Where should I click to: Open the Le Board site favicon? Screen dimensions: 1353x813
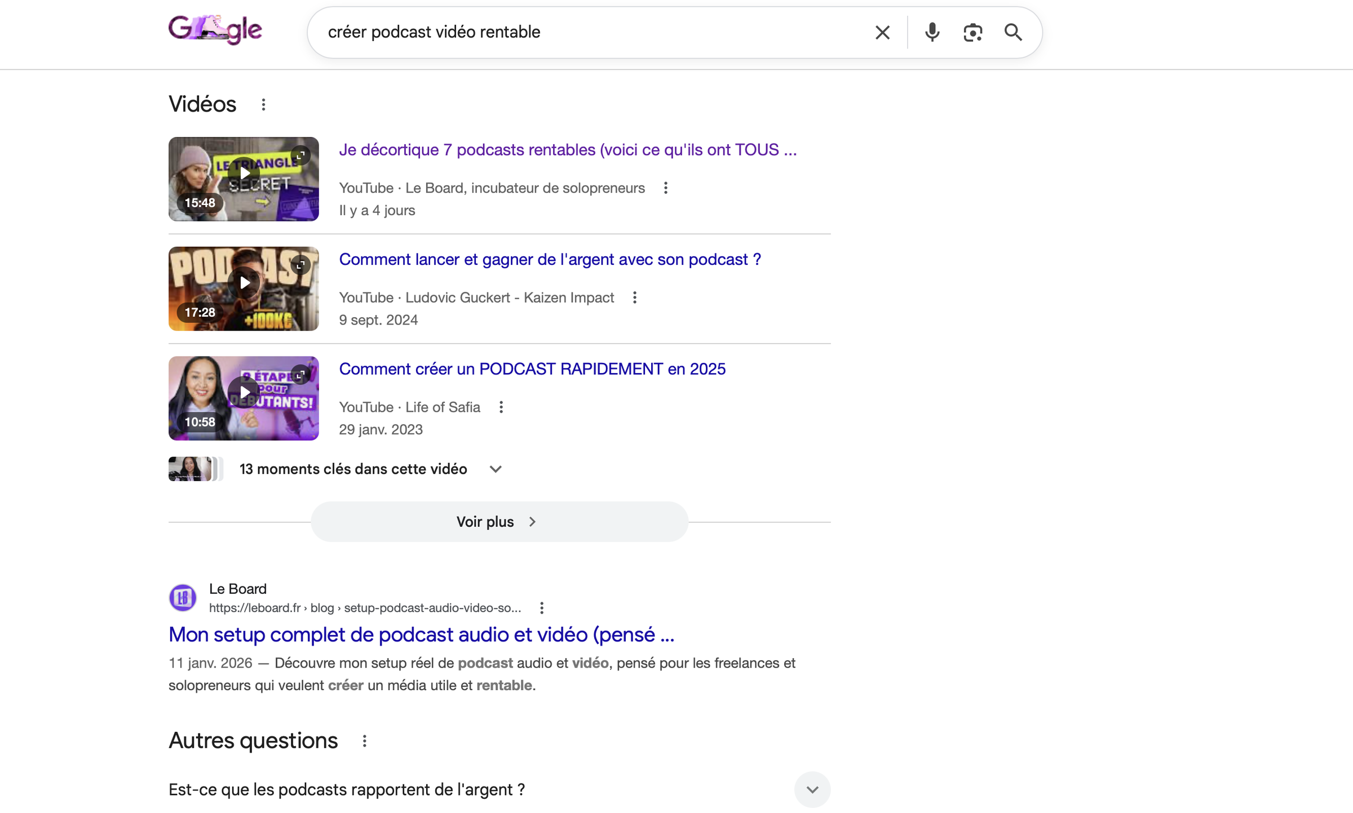point(183,597)
